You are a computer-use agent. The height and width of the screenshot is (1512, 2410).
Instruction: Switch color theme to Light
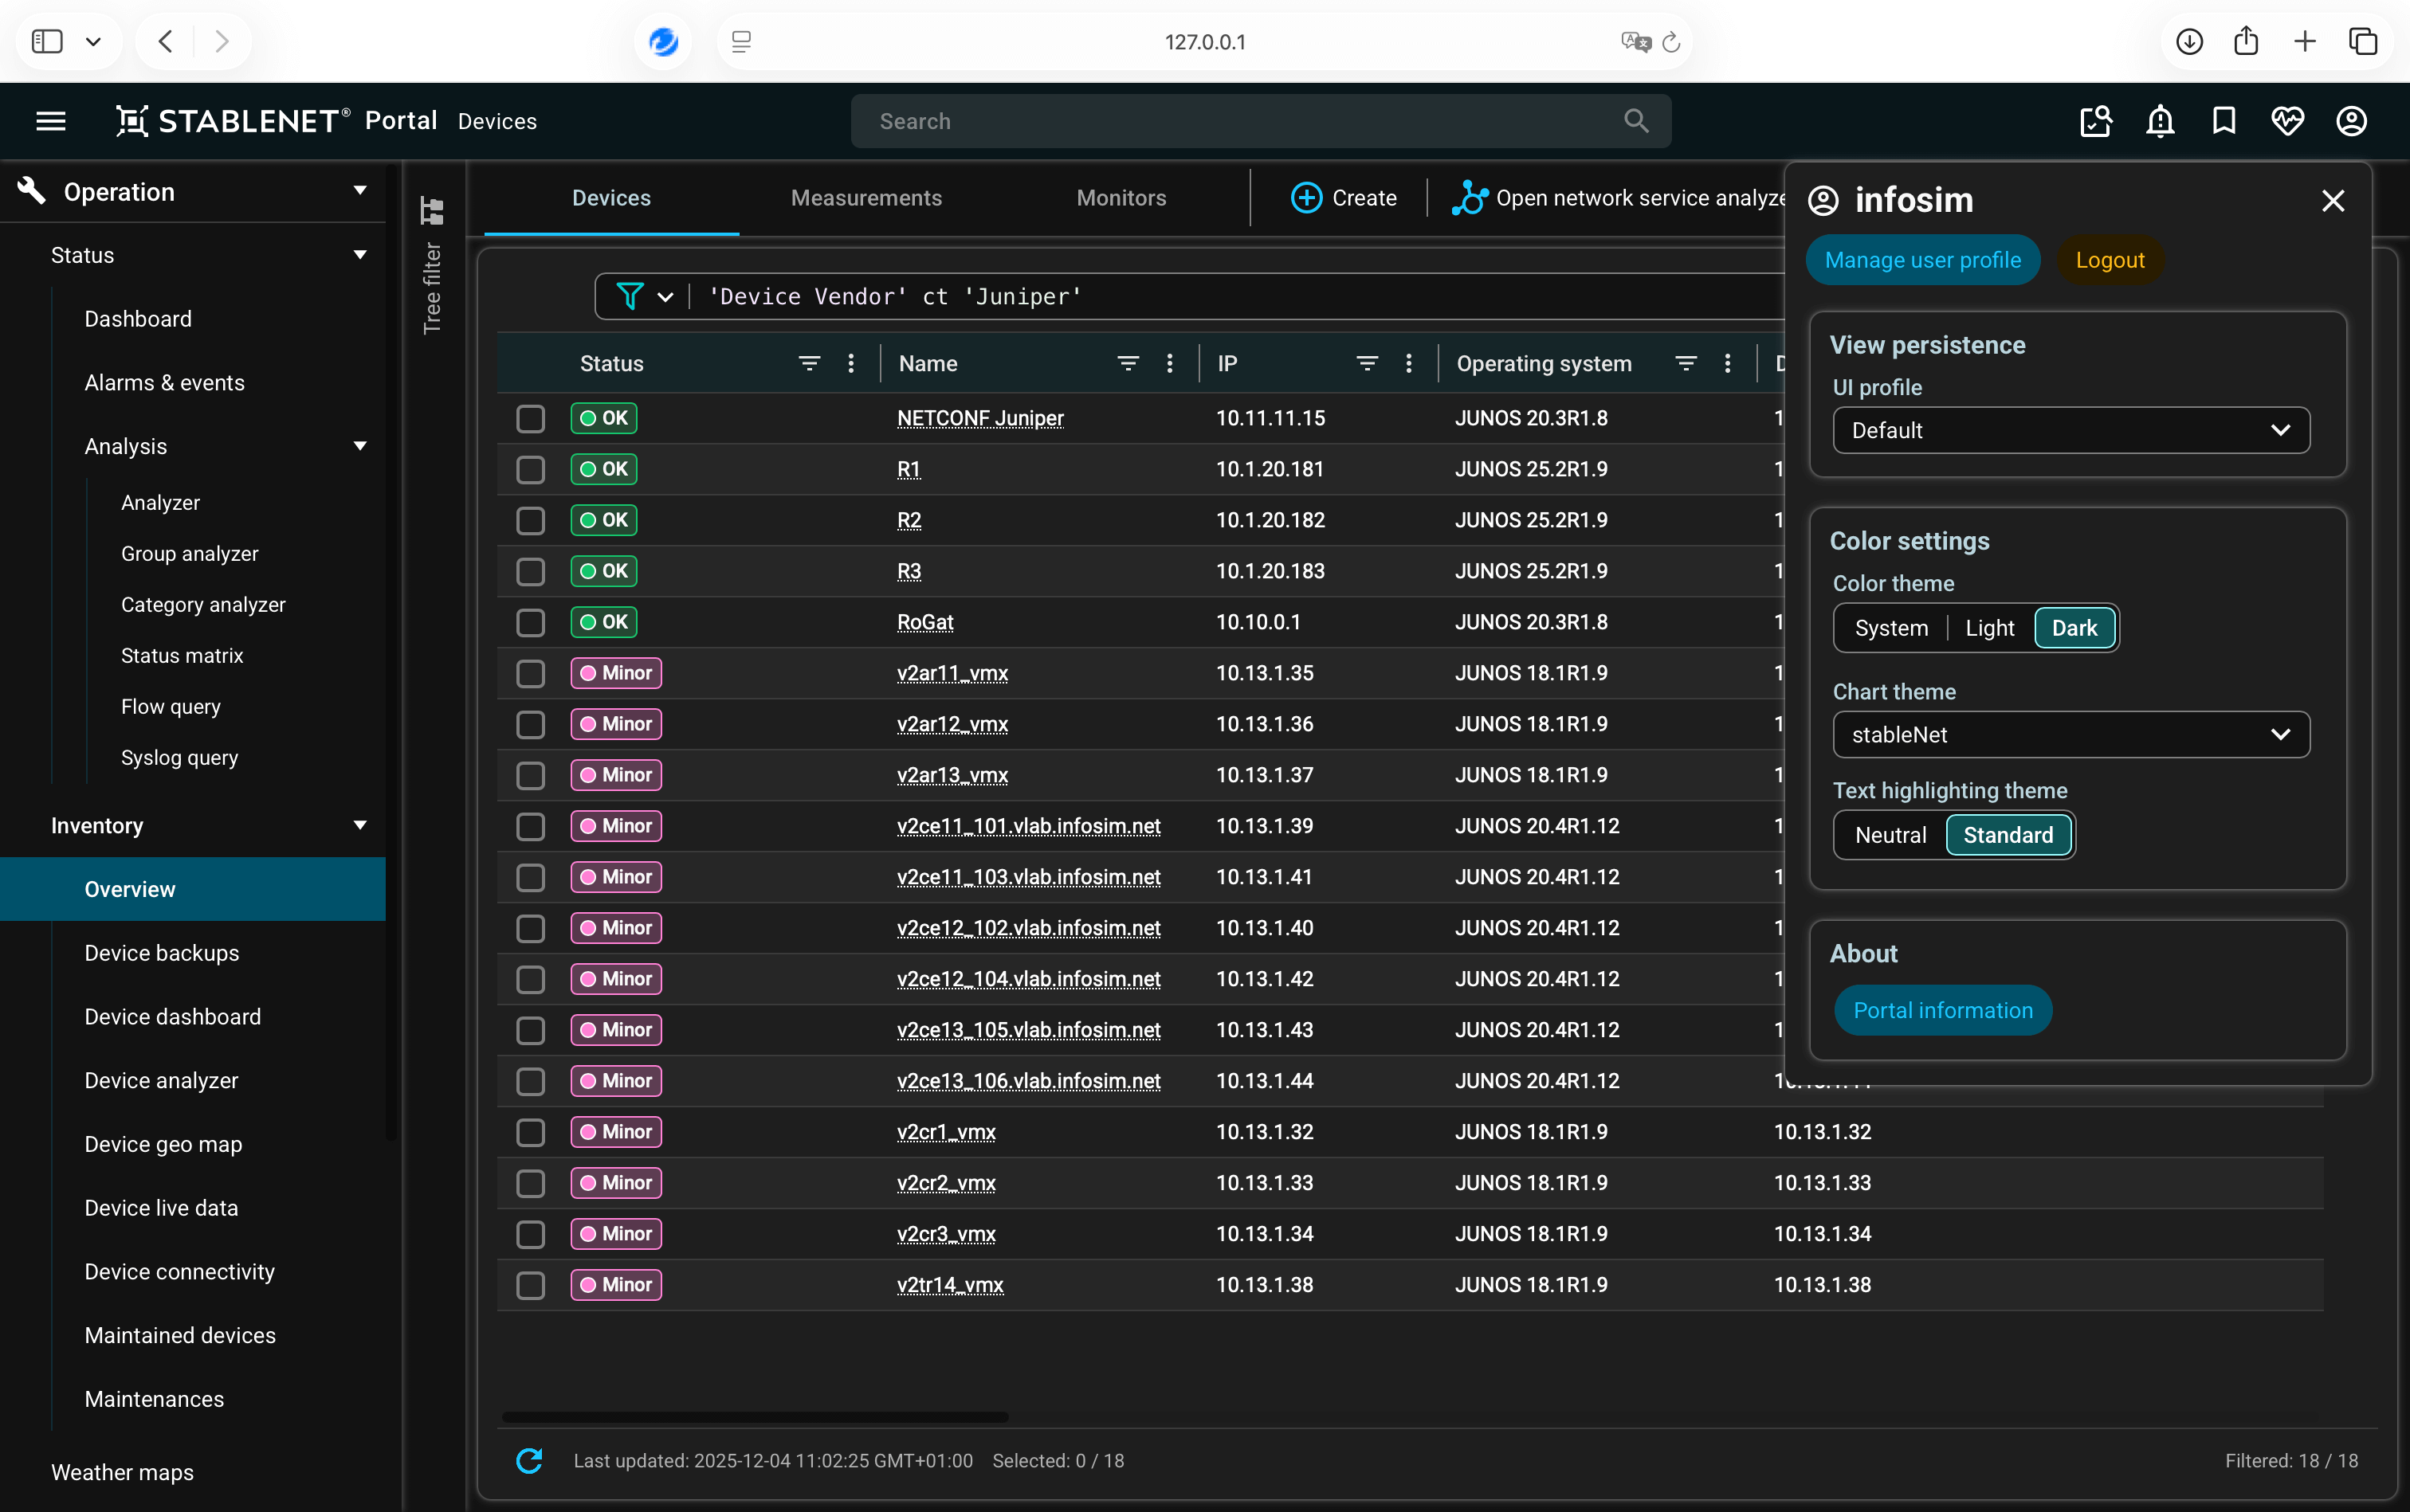click(x=1989, y=628)
